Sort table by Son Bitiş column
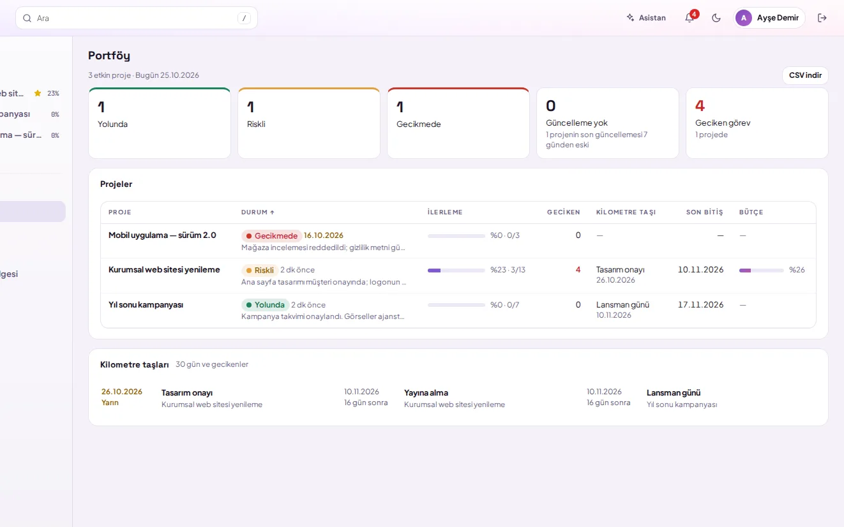The height and width of the screenshot is (527, 844). click(x=705, y=212)
